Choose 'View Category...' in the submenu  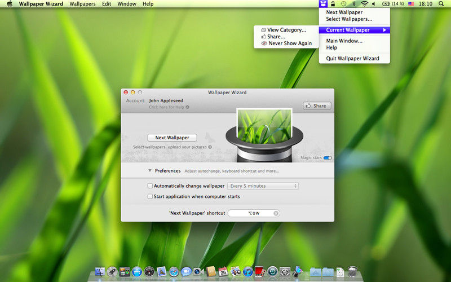[286, 30]
